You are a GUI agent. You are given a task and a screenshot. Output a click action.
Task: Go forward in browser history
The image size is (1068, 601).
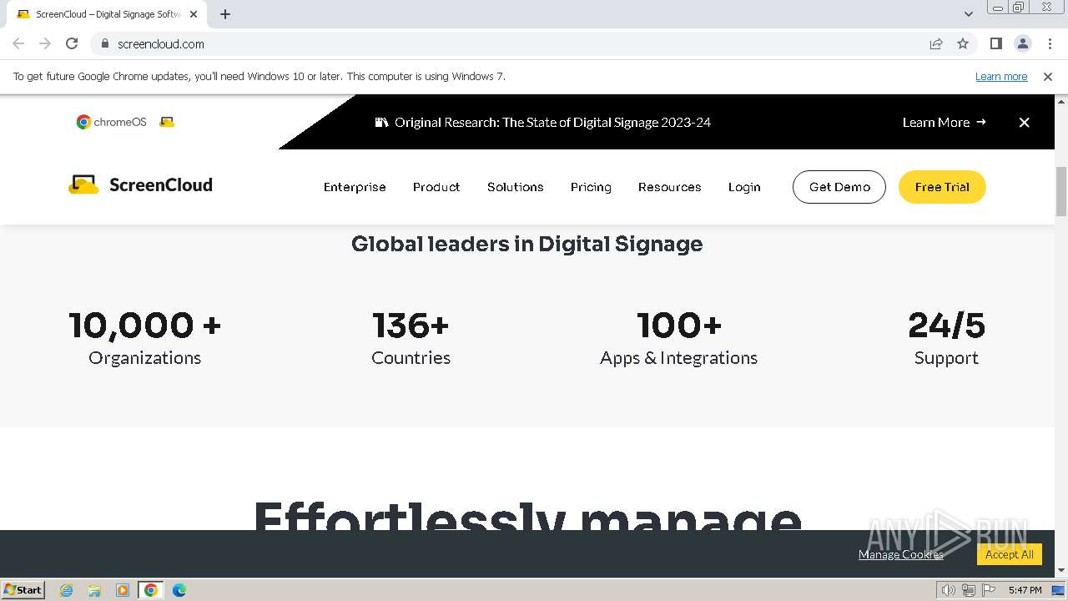(x=45, y=43)
